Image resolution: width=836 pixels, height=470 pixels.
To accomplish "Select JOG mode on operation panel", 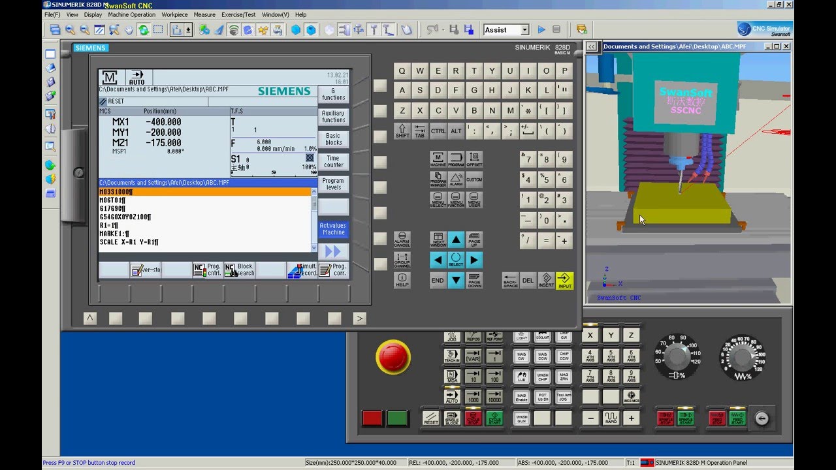I will point(452,337).
